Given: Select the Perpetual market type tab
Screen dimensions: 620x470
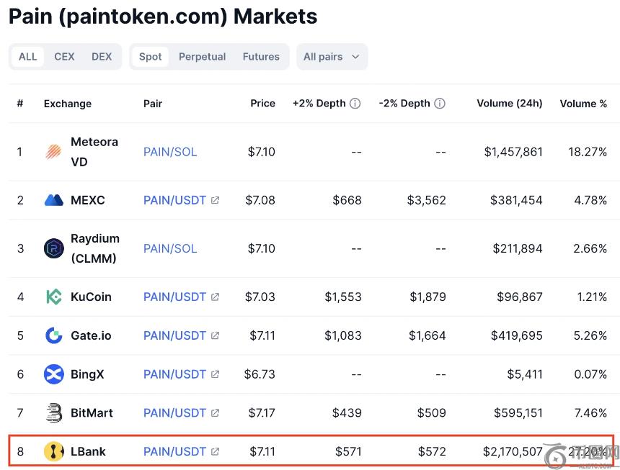Looking at the screenshot, I should coord(202,57).
